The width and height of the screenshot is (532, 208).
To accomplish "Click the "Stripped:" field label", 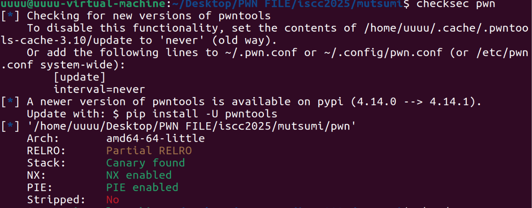I will [56, 200].
